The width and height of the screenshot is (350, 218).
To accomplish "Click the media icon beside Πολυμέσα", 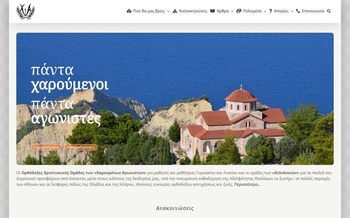I will 239,11.
